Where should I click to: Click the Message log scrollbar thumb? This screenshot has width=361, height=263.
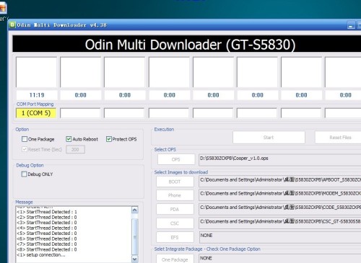[135, 236]
